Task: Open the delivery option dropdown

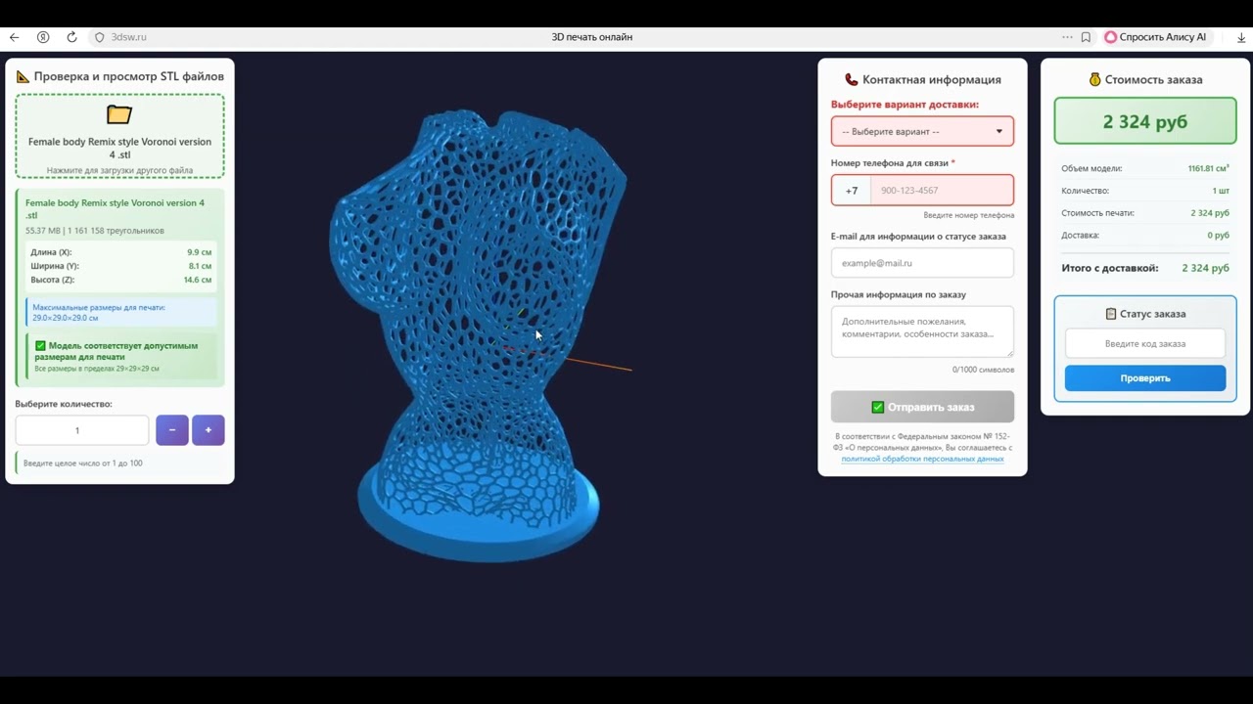Action: 922,131
